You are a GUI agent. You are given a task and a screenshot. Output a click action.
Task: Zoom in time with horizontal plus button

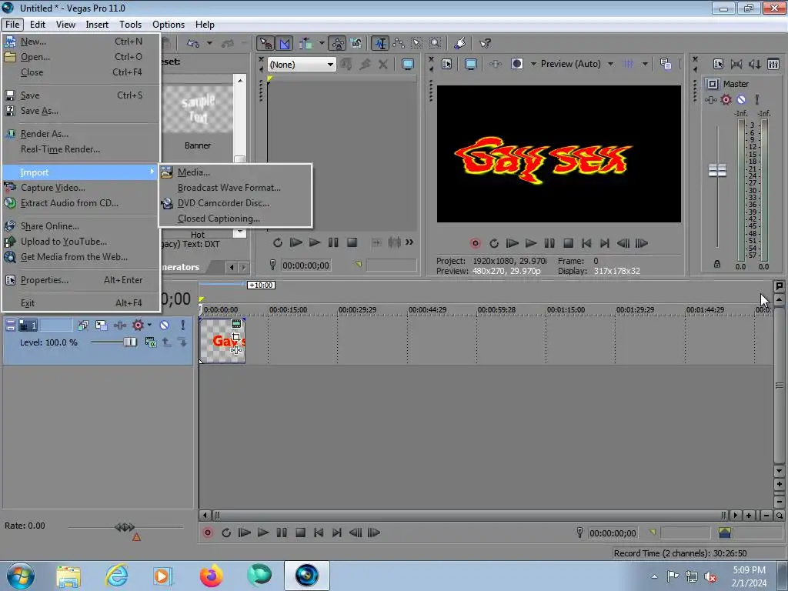[x=749, y=516]
